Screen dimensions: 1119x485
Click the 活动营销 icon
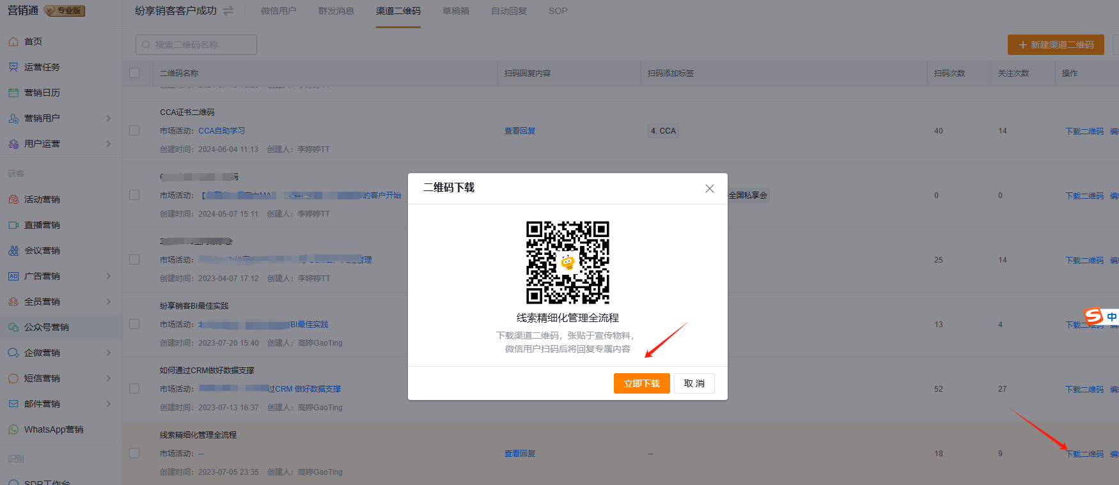coord(13,199)
